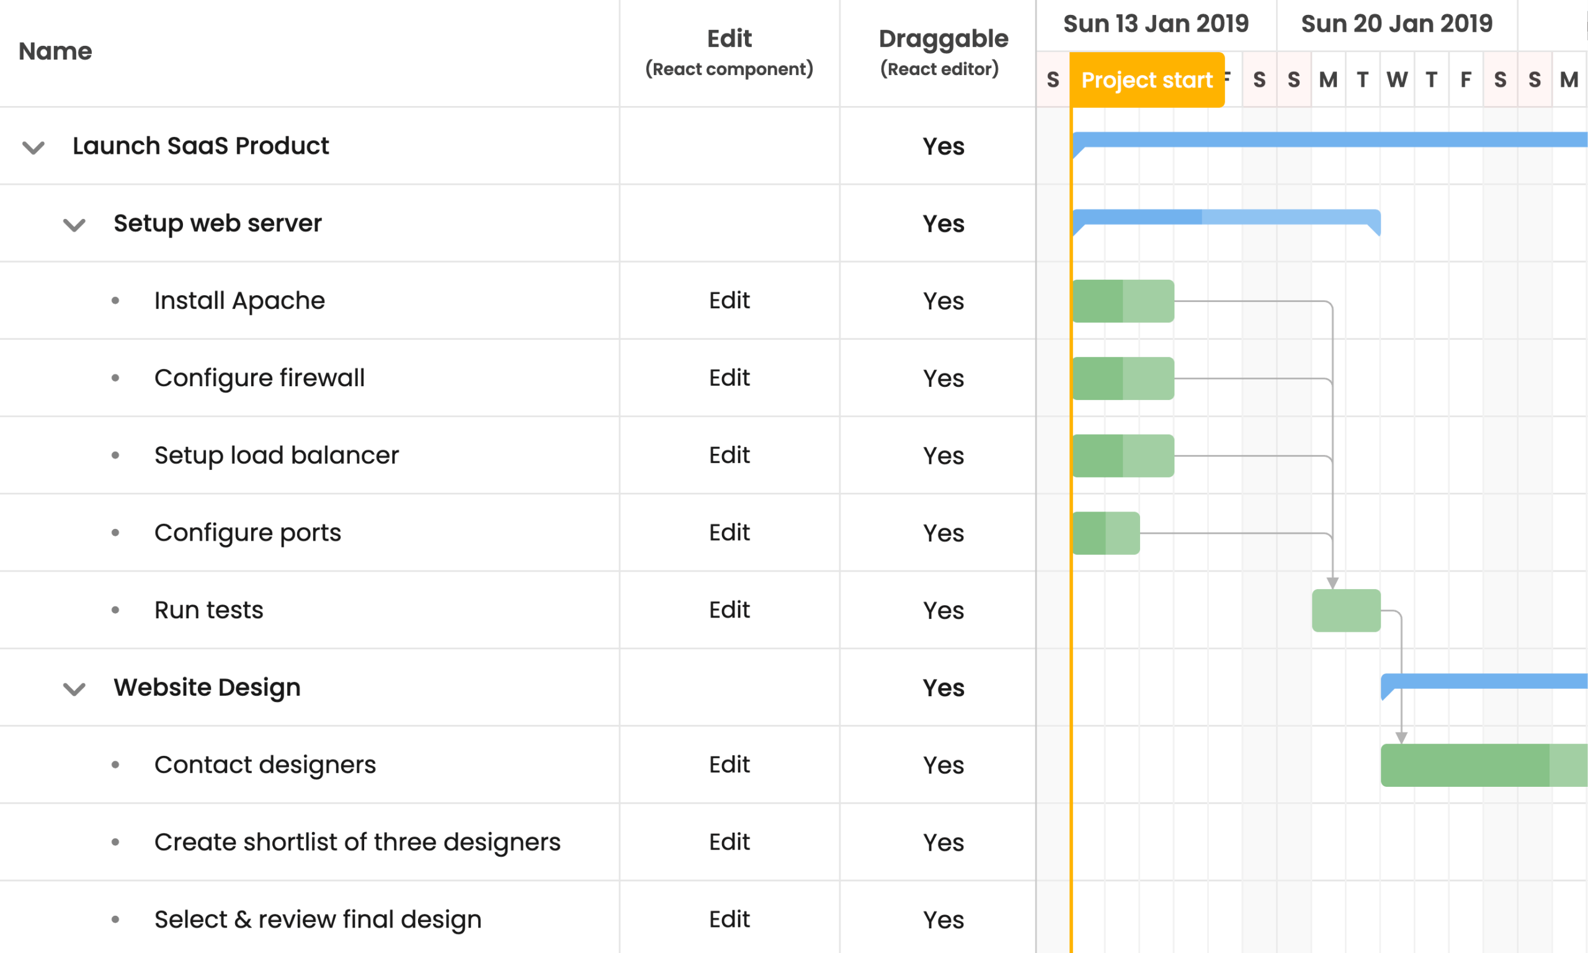Click Edit link for Contact designers
Image resolution: width=1588 pixels, height=953 pixels.
[729, 765]
